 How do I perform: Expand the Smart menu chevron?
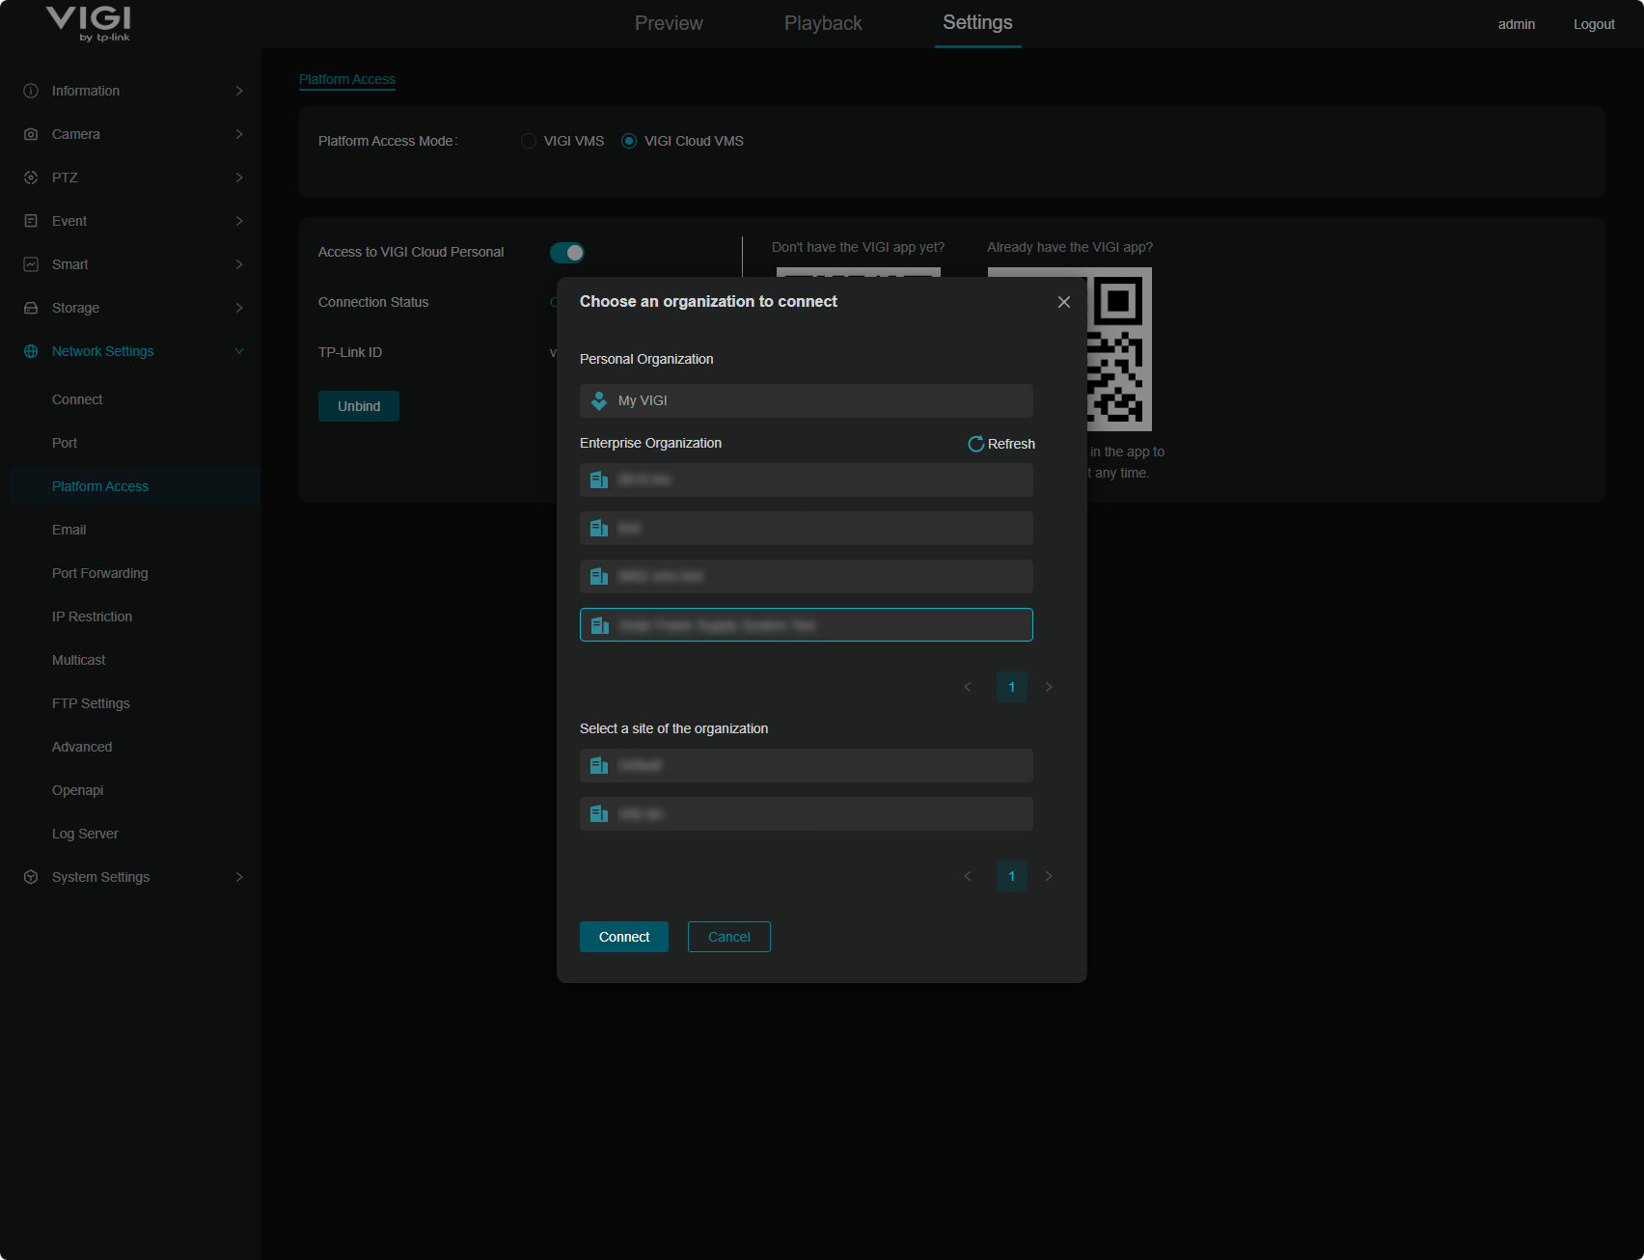click(239, 264)
